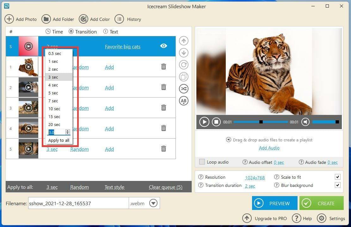Screen dimensions: 351x227
Task: Click the shuffle slides icon
Action: pos(184,89)
